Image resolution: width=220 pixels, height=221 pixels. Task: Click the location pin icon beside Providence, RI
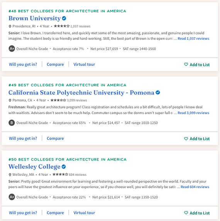10,26
